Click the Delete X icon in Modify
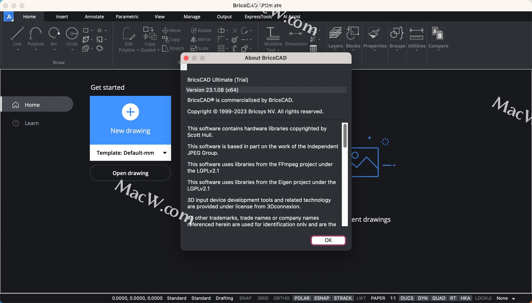The height and width of the screenshot is (303, 532). click(x=235, y=30)
